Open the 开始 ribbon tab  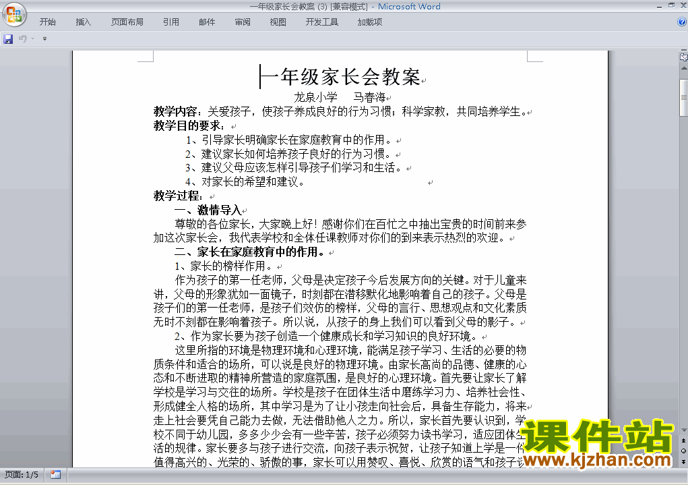[x=47, y=22]
